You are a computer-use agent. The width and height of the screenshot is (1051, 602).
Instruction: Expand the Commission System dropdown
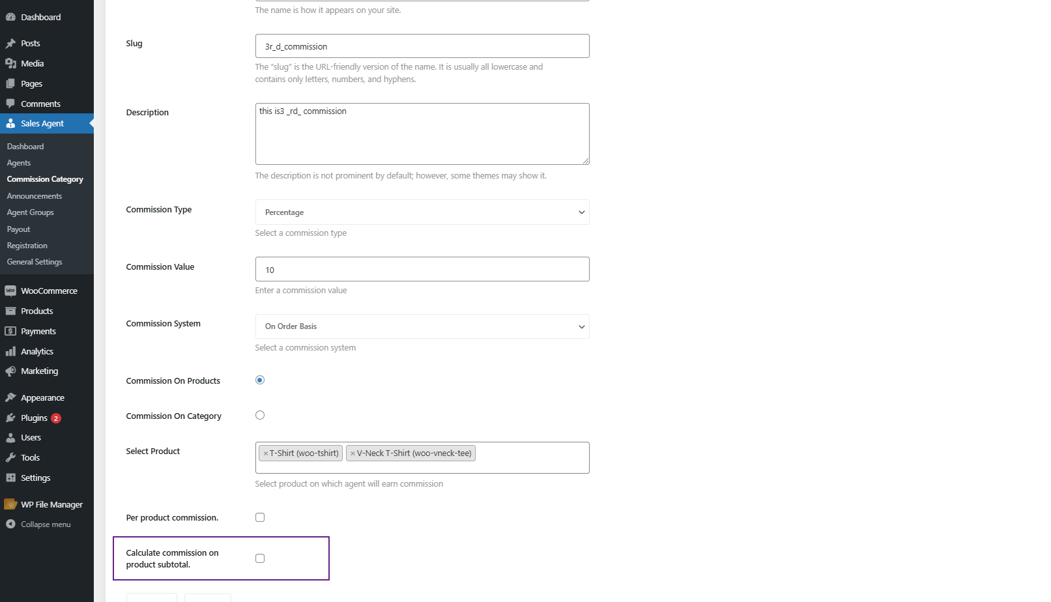point(422,326)
